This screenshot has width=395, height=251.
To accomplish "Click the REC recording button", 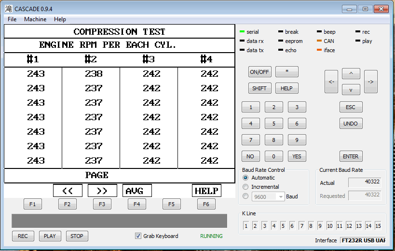I will pyautogui.click(x=23, y=236).
